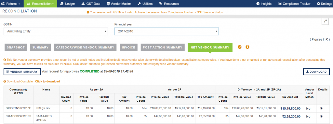Open the Vendor Master page
Image resolution: width=333 pixels, height=124 pixels.
119,4
